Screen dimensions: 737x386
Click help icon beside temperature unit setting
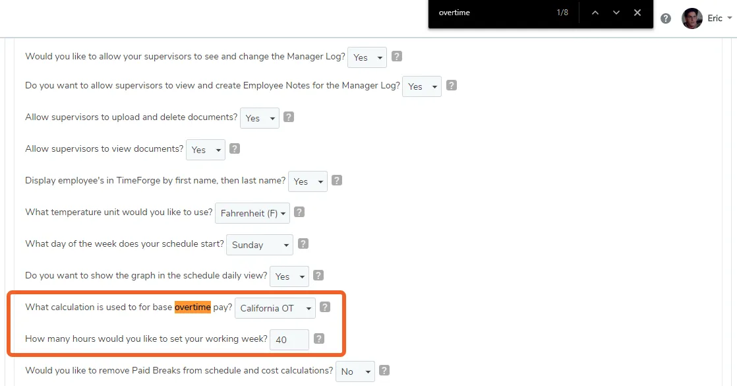click(x=299, y=212)
